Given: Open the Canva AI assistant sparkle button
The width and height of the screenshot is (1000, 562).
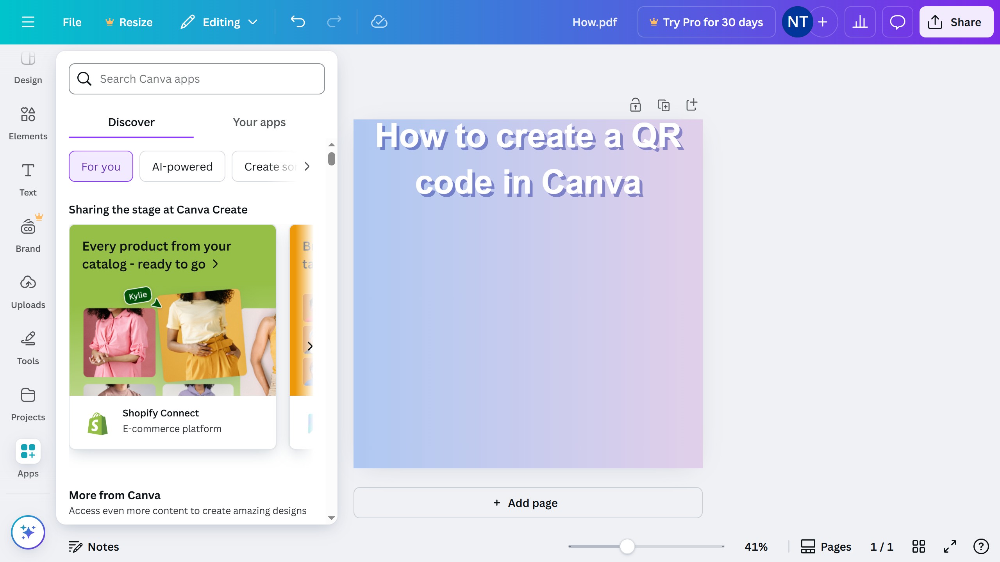Looking at the screenshot, I should (x=28, y=532).
